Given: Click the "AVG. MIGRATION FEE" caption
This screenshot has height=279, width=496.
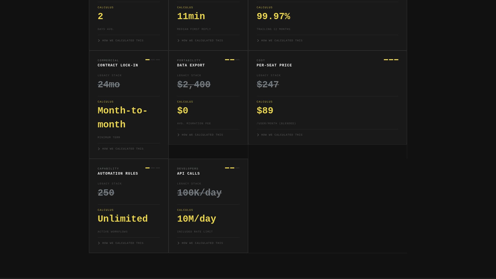Looking at the screenshot, I should 194,123.
